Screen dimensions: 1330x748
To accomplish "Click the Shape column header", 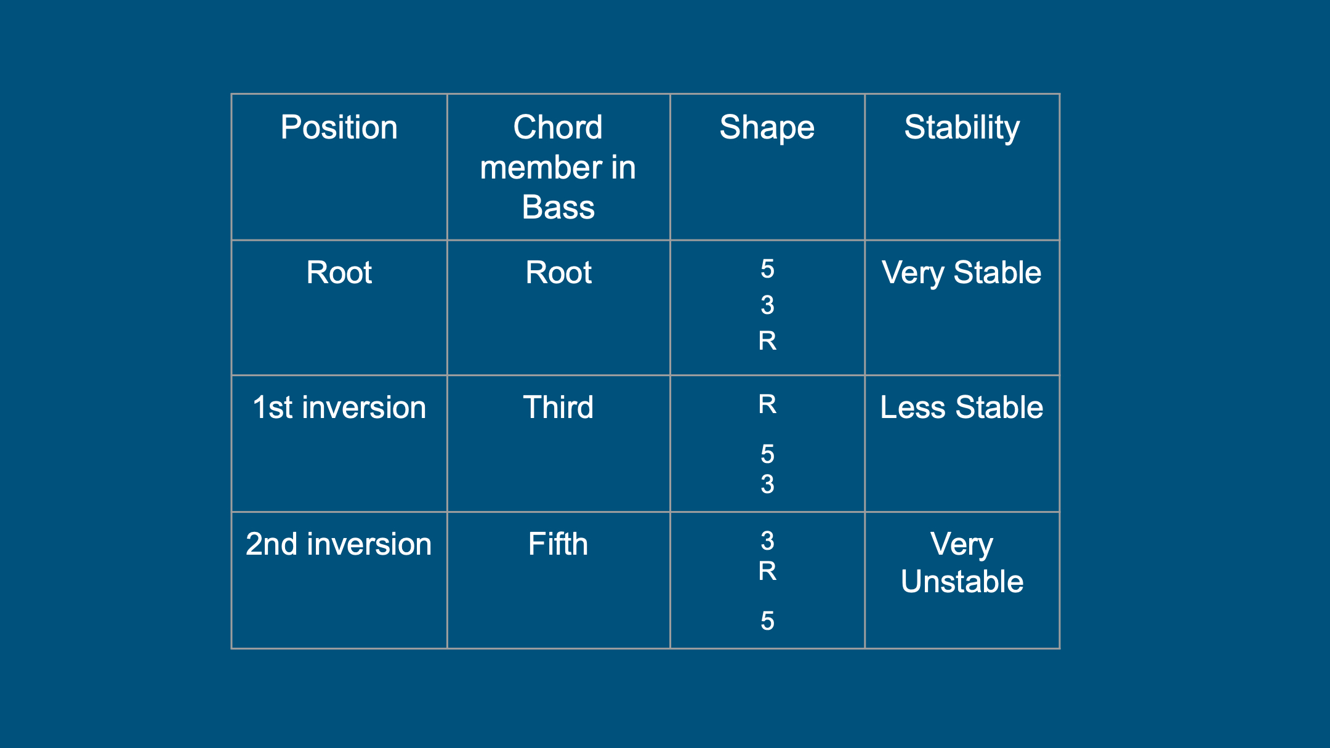I will click(x=767, y=127).
